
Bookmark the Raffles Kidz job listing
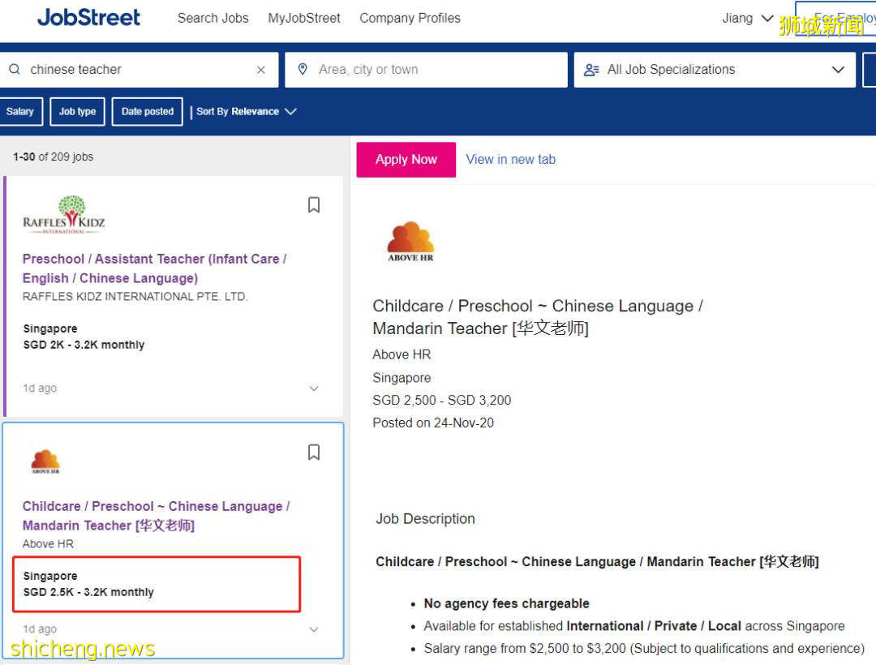314,205
